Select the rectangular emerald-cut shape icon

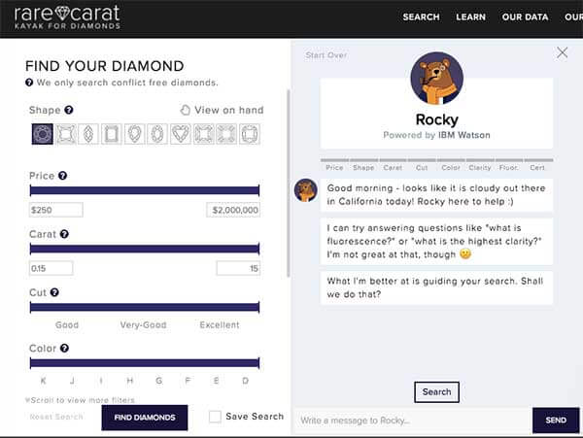tap(111, 134)
